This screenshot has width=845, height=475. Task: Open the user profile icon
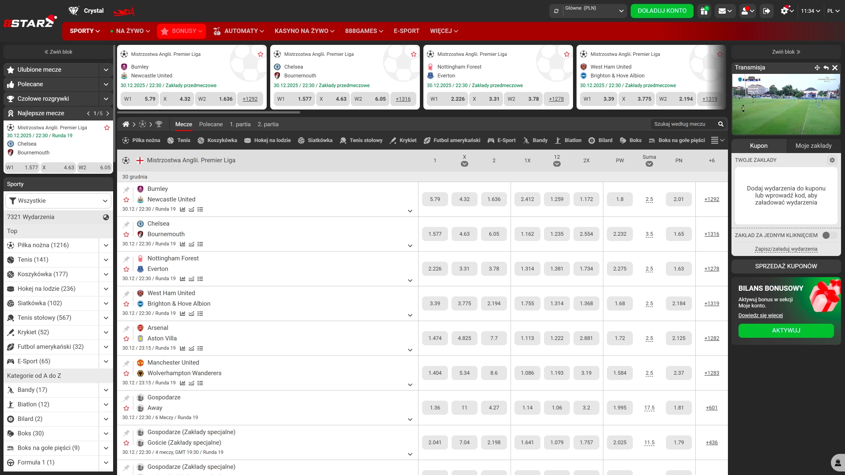coord(748,11)
